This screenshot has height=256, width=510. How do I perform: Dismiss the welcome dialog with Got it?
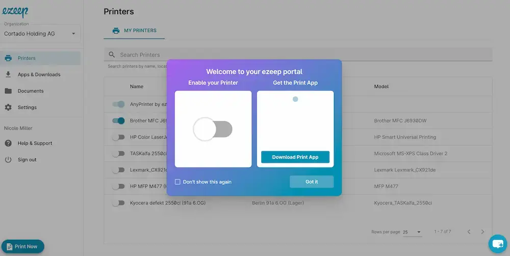(x=312, y=182)
